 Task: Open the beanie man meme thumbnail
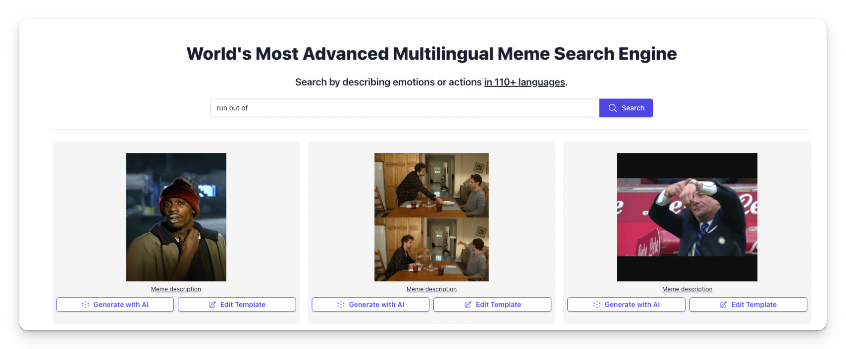click(x=176, y=217)
